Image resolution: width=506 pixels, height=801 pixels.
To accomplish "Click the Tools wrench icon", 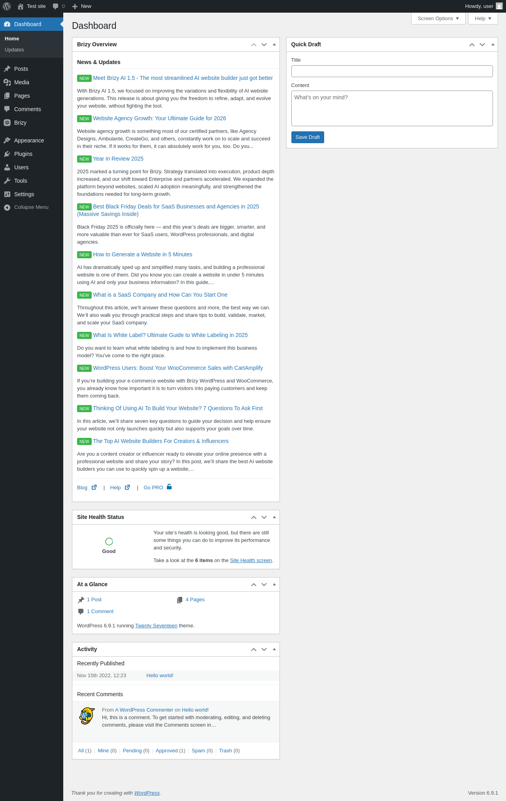I will point(7,181).
